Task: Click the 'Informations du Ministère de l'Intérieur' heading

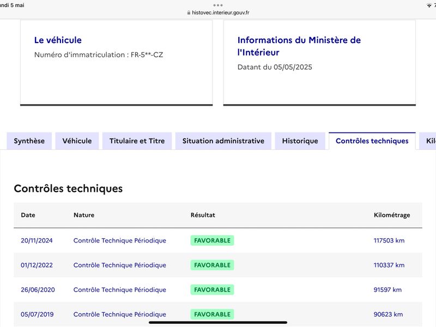Action: [299, 46]
